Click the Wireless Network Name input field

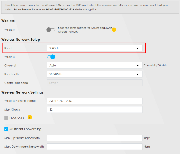(x=94, y=101)
